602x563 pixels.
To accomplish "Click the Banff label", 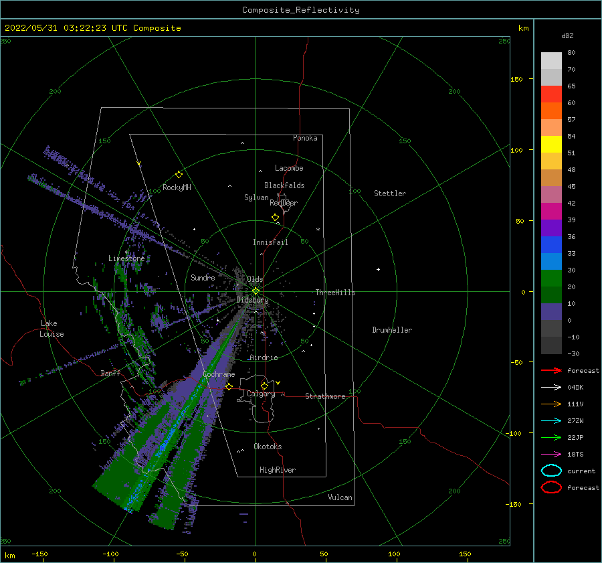I will pyautogui.click(x=110, y=373).
